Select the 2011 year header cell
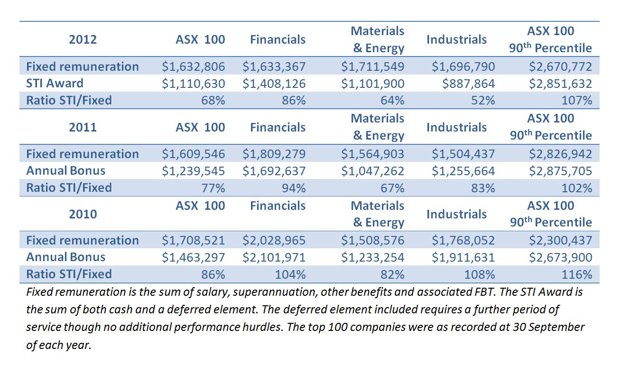Viewport: 621px width, 367px height. tap(83, 127)
